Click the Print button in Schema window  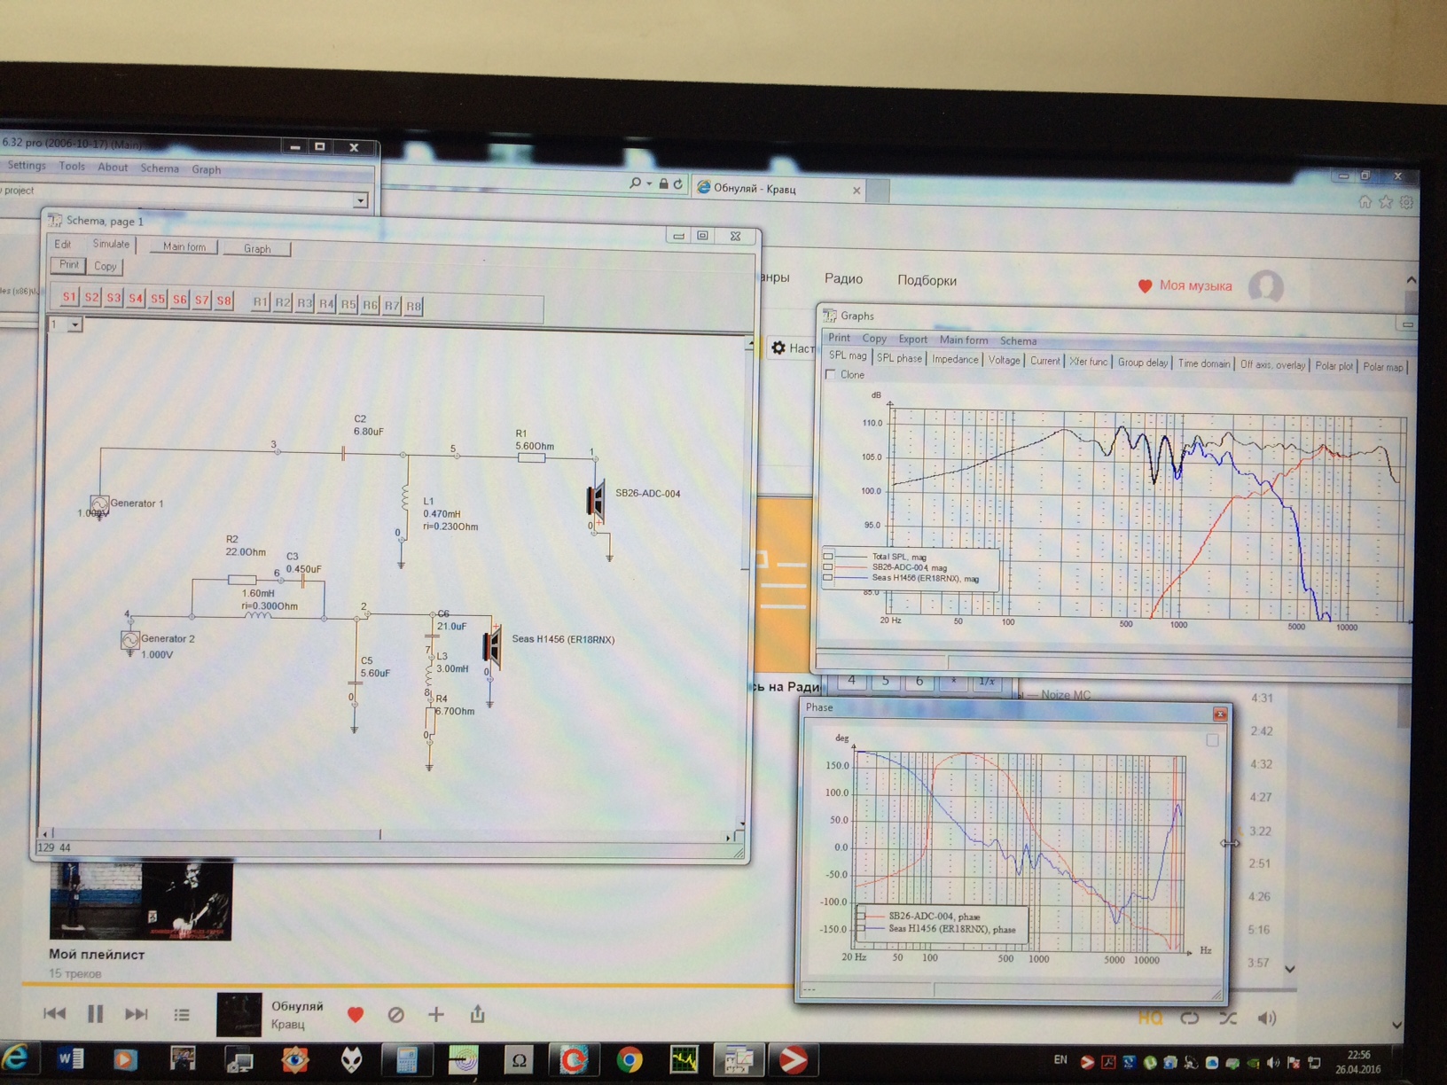click(x=69, y=265)
